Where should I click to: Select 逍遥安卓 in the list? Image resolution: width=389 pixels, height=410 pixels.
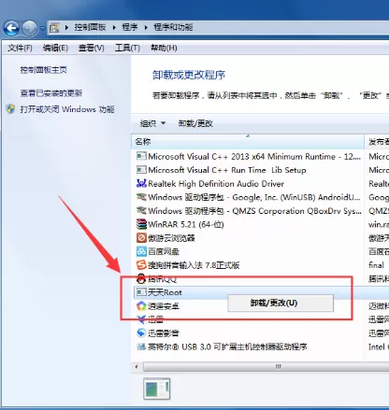coord(164,306)
